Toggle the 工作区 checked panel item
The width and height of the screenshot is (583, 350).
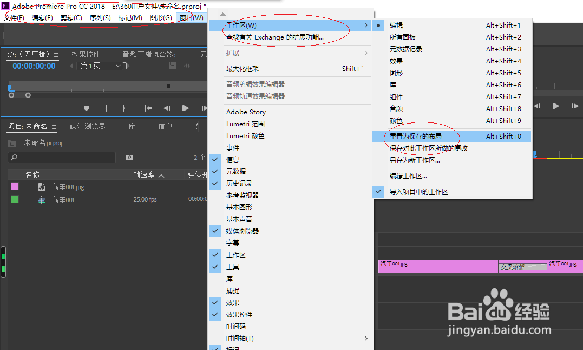(290, 255)
